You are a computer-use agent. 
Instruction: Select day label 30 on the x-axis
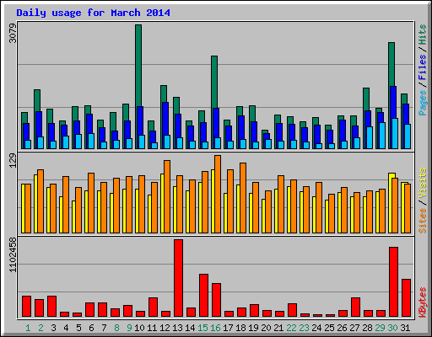coord(392,328)
